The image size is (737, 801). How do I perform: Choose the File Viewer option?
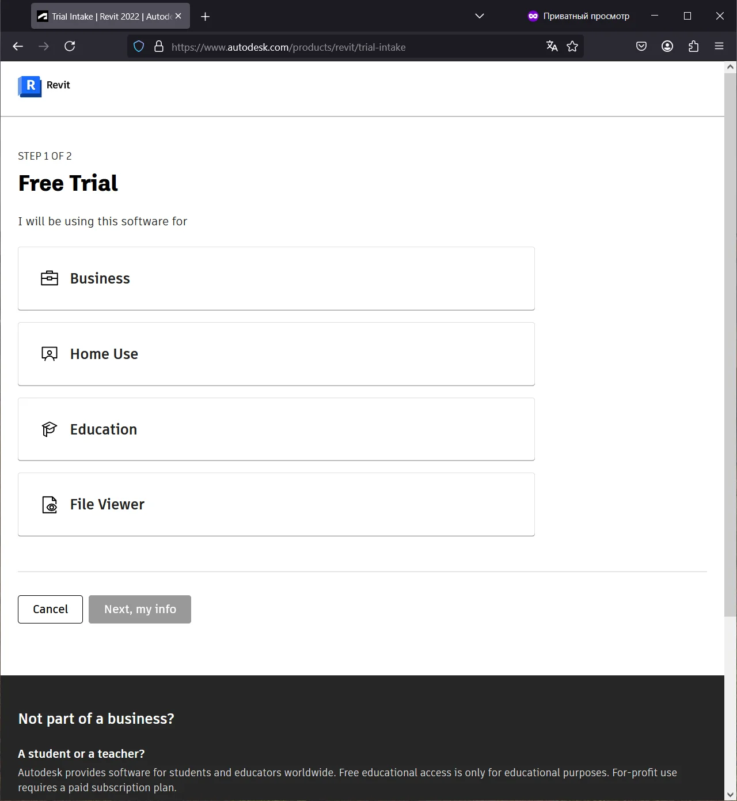[x=276, y=504]
